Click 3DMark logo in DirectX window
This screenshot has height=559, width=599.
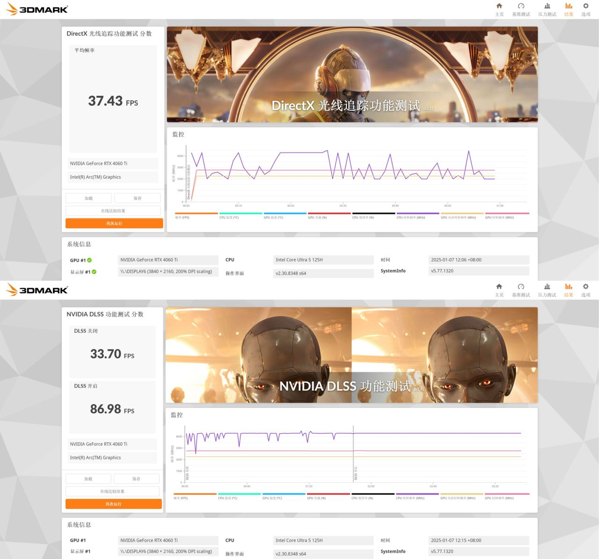(37, 9)
